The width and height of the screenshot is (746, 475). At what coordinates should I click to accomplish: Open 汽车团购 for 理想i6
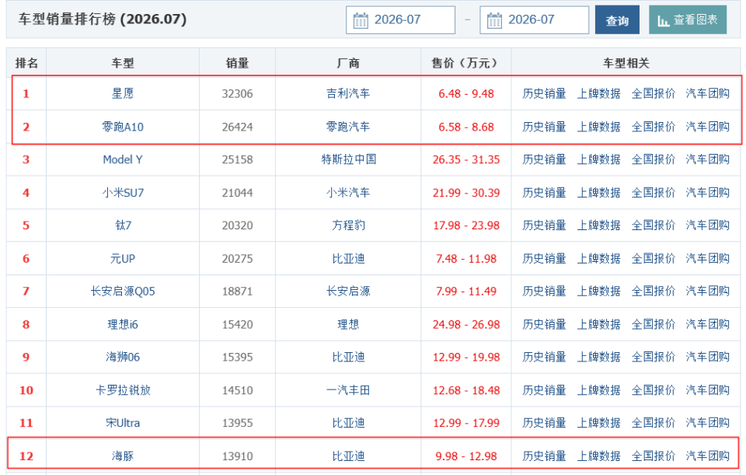[707, 325]
